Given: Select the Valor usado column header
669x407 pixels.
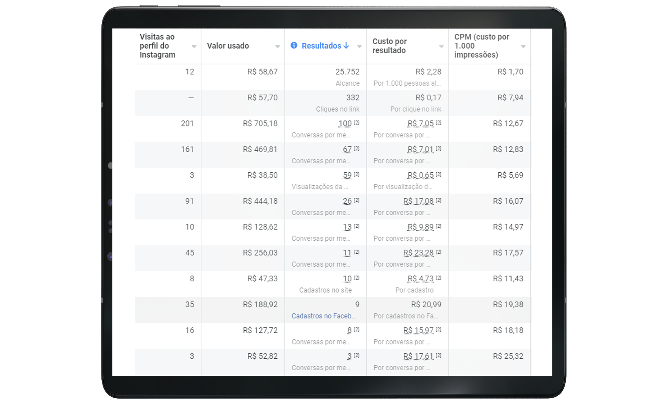Looking at the screenshot, I should point(228,46).
